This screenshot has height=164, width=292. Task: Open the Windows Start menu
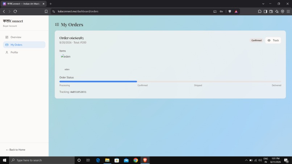pos(4,160)
